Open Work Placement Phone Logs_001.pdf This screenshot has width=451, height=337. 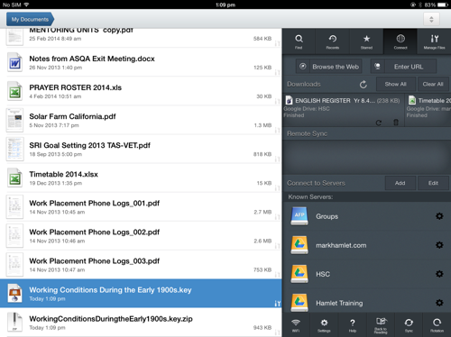(x=141, y=207)
